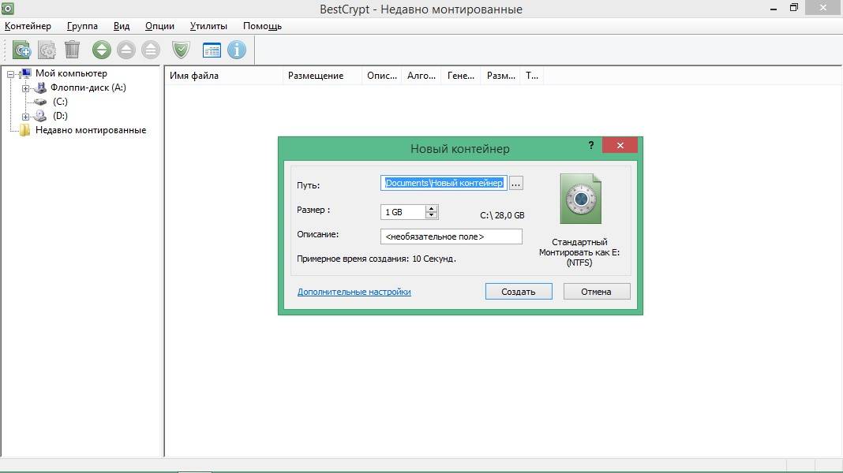Minimize the BestCrypt window
This screenshot has width=843, height=473.
(x=773, y=9)
